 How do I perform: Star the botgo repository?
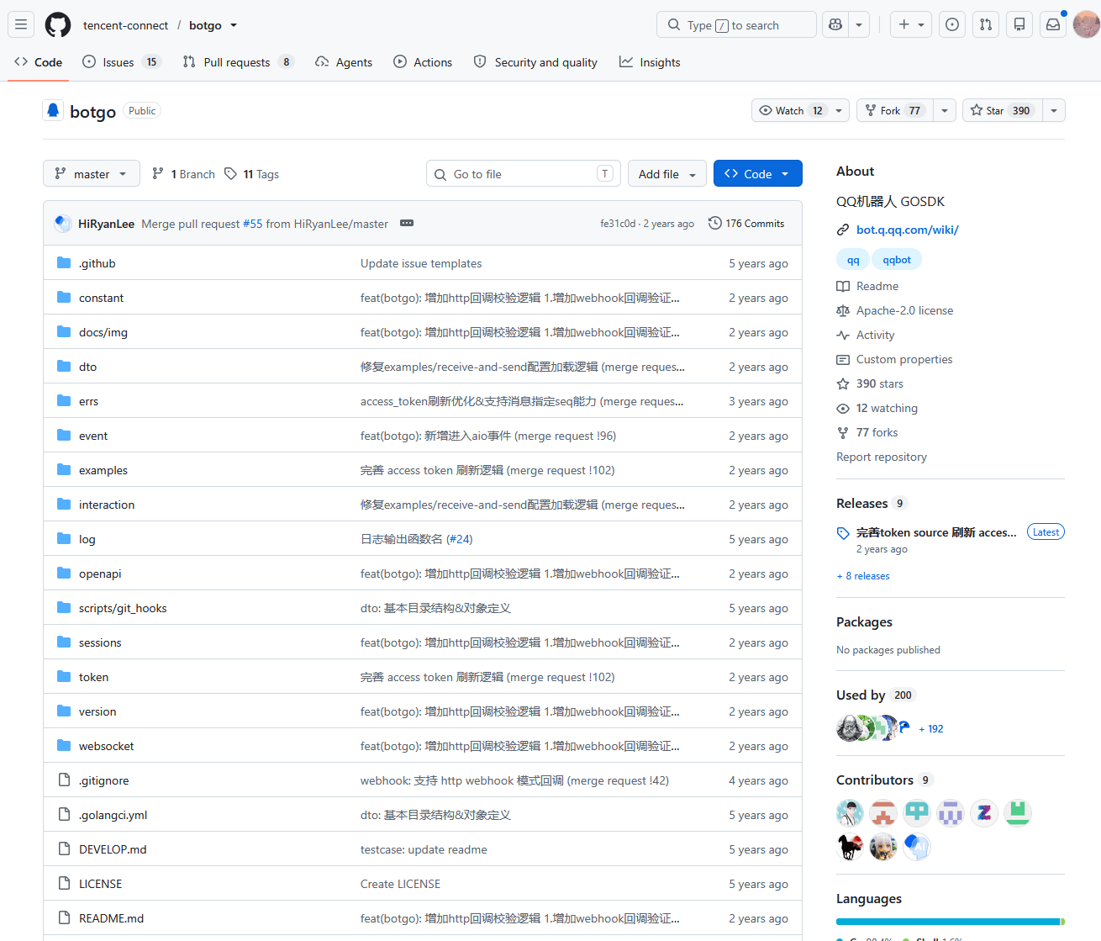pos(1003,110)
